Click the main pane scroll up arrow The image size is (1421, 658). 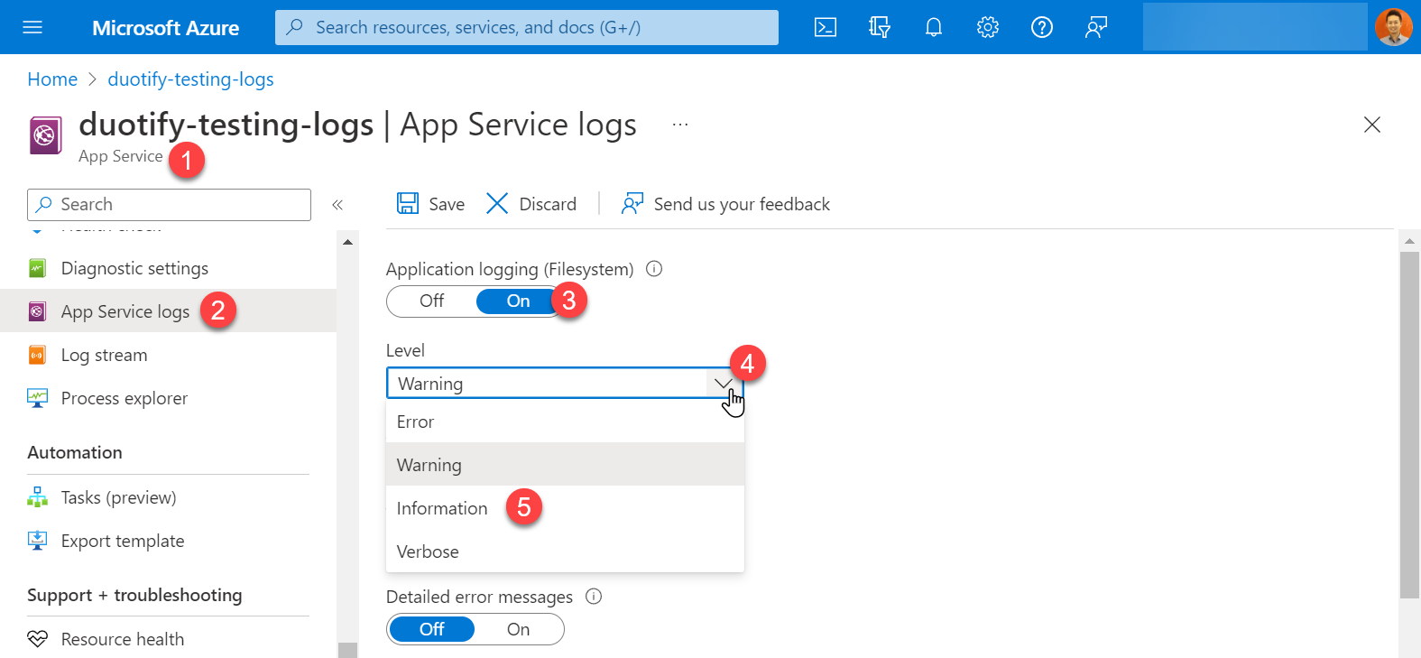point(1409,241)
